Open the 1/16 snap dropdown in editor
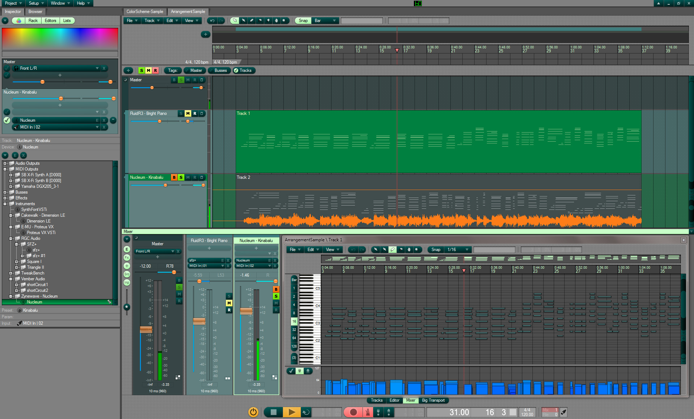This screenshot has height=419, width=694. pos(458,250)
